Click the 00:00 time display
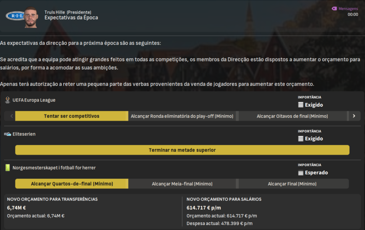365x230 pixels. click(353, 15)
